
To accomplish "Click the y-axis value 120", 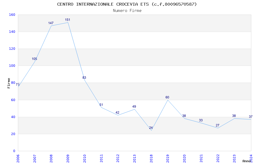I will [12, 49].
